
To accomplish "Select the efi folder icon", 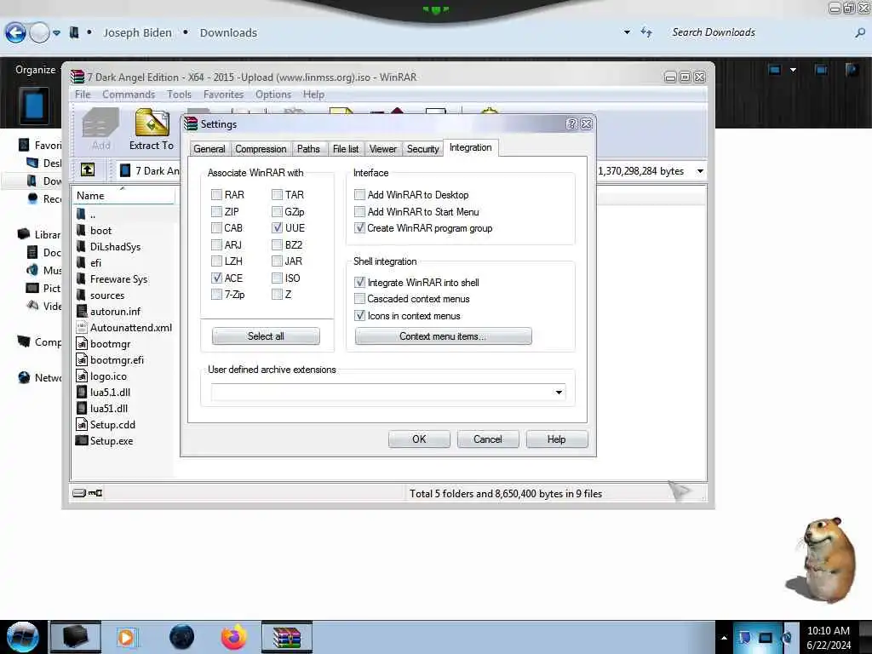I will pos(81,262).
